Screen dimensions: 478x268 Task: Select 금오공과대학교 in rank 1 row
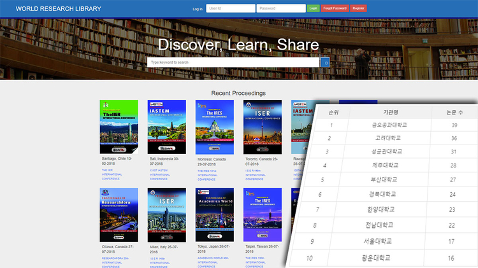[x=389, y=125]
